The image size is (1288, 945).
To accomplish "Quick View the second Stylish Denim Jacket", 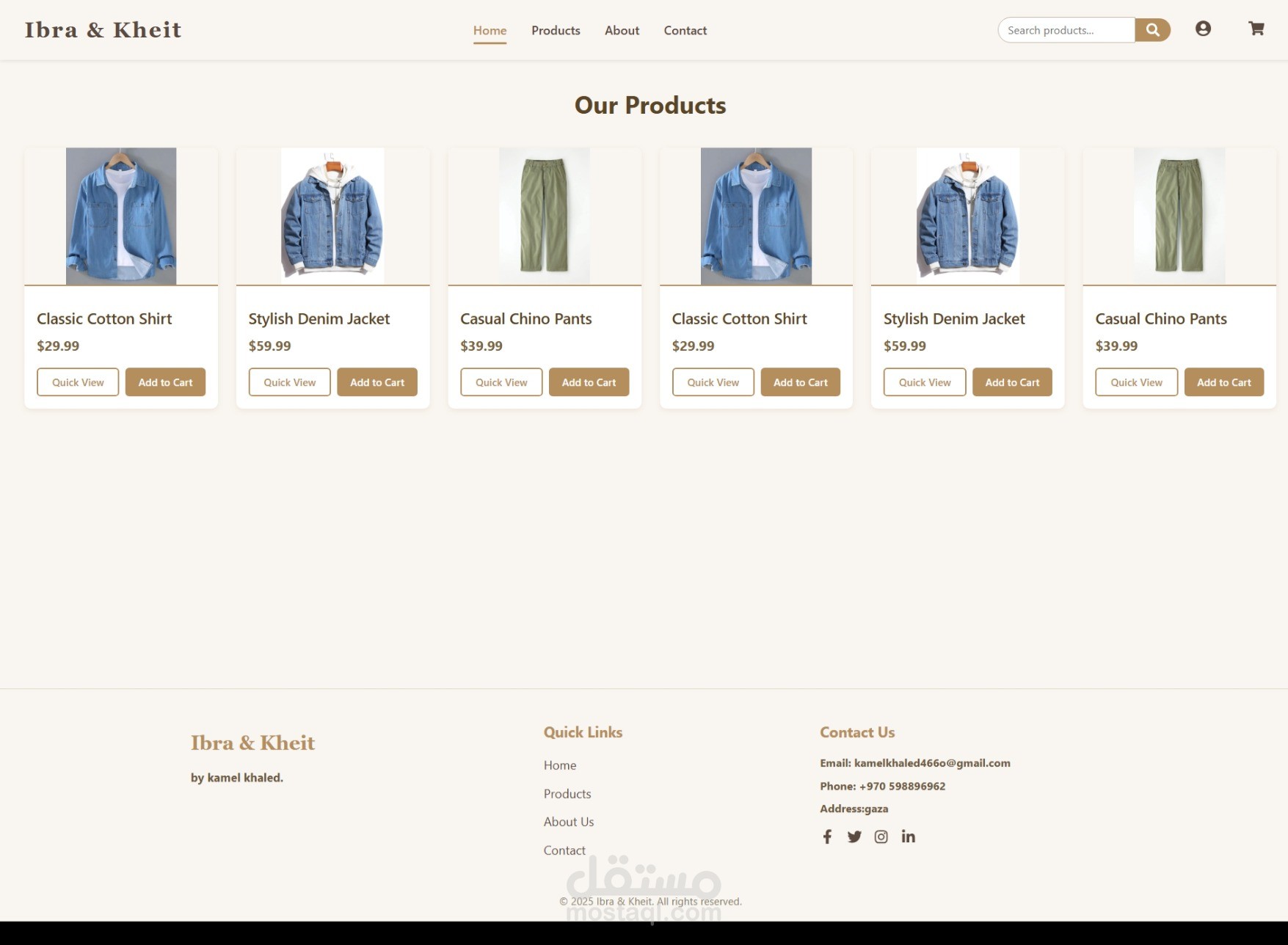I will click(925, 382).
